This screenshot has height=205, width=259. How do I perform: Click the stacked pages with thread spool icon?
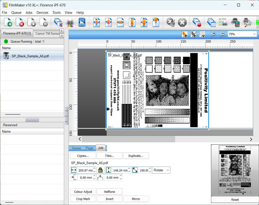(x=58, y=22)
